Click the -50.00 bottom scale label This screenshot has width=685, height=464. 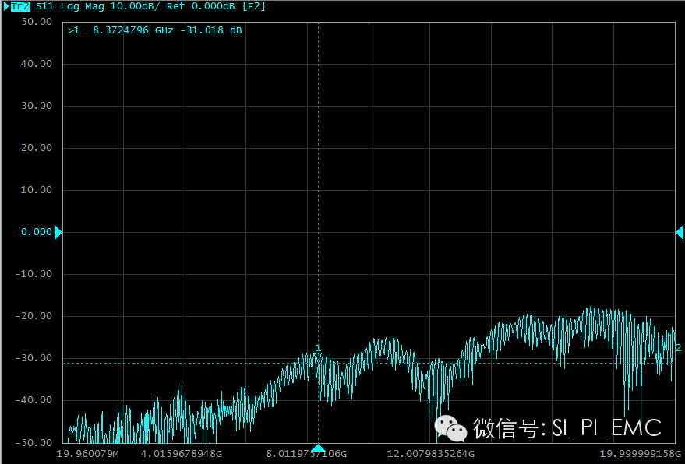pos(34,442)
